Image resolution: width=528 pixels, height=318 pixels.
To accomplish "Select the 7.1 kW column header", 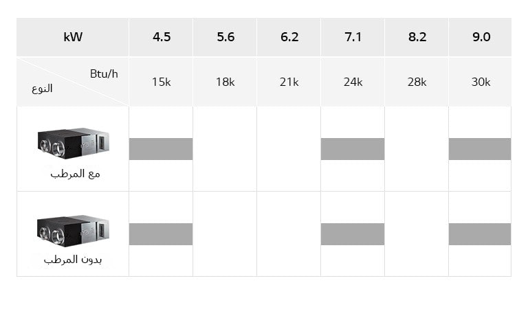I will (353, 37).
